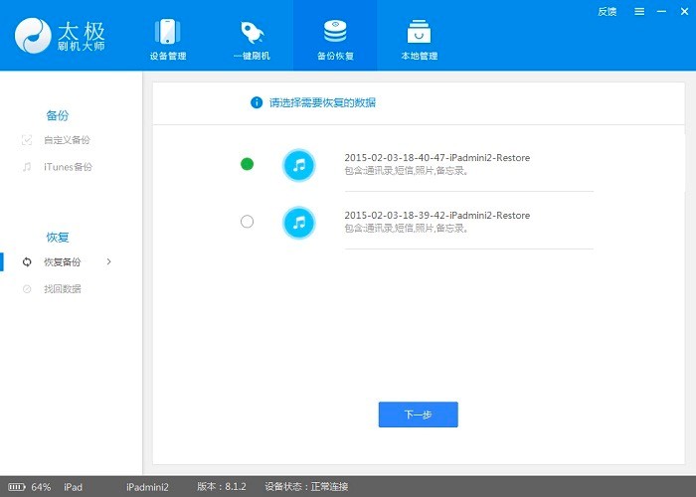Click the 下一步 button
Viewport: 696px width, 497px height.
pos(418,414)
